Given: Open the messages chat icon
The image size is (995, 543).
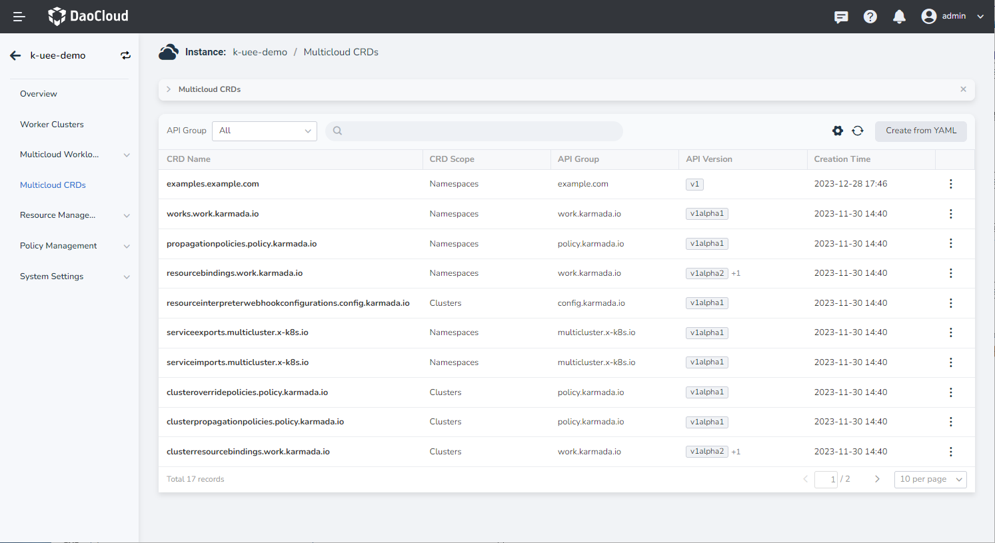Looking at the screenshot, I should [841, 17].
